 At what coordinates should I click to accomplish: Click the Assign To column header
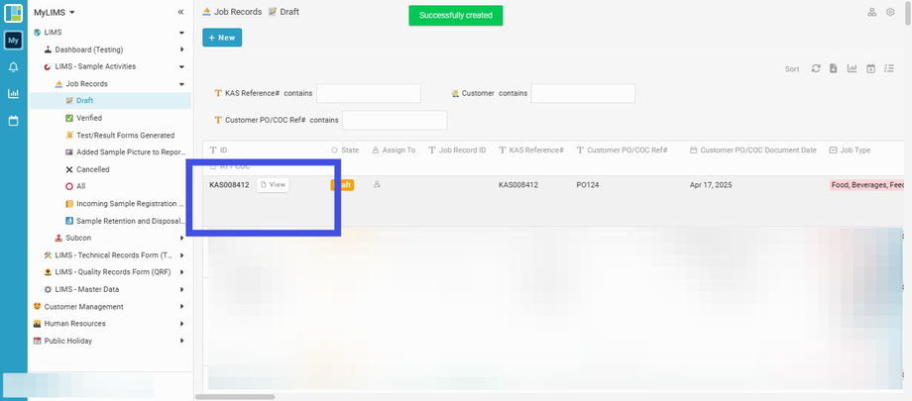pos(394,150)
